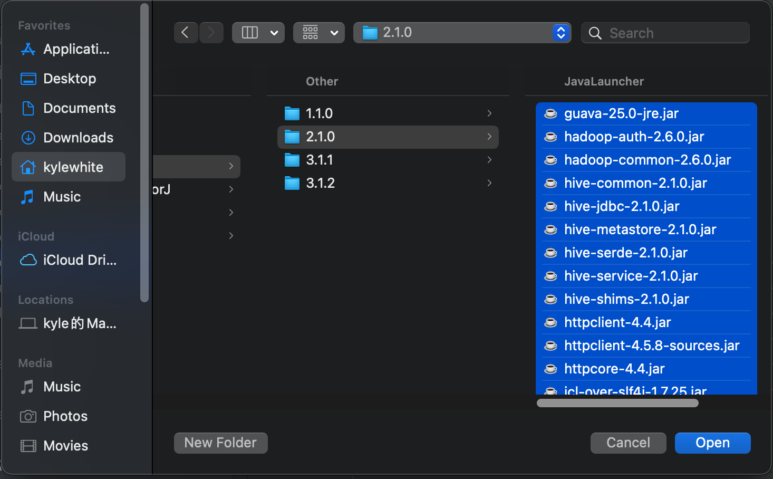773x479 pixels.
Task: Expand the chevron on the orJ row
Action: click(231, 189)
